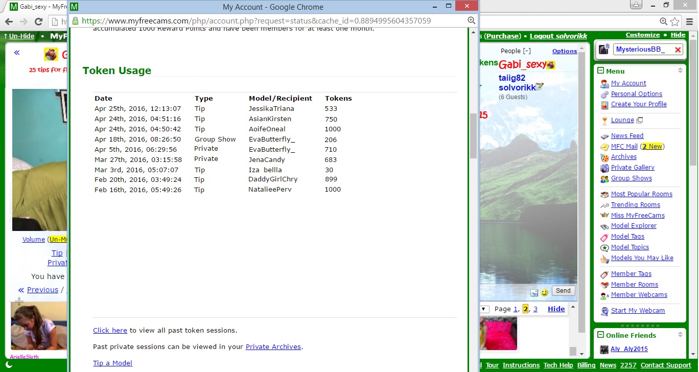Click the Member Webcams icon
The height and width of the screenshot is (372, 699).
click(604, 295)
